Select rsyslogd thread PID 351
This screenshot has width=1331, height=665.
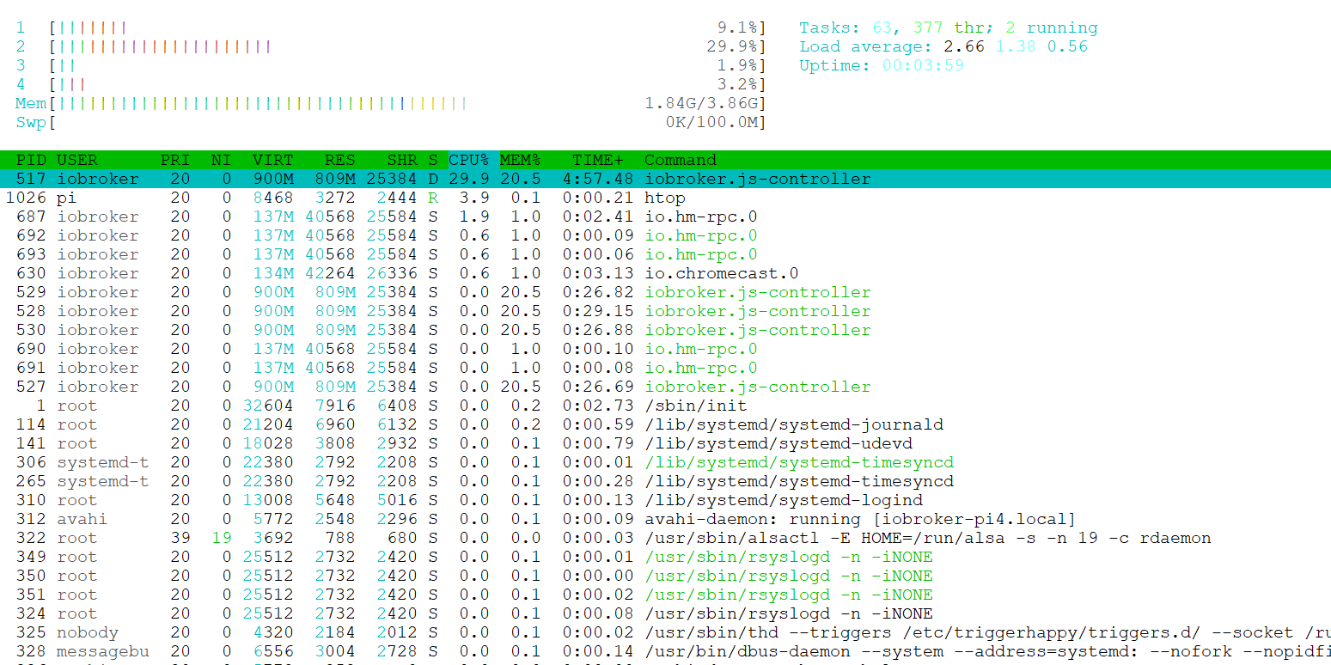pyautogui.click(x=665, y=595)
